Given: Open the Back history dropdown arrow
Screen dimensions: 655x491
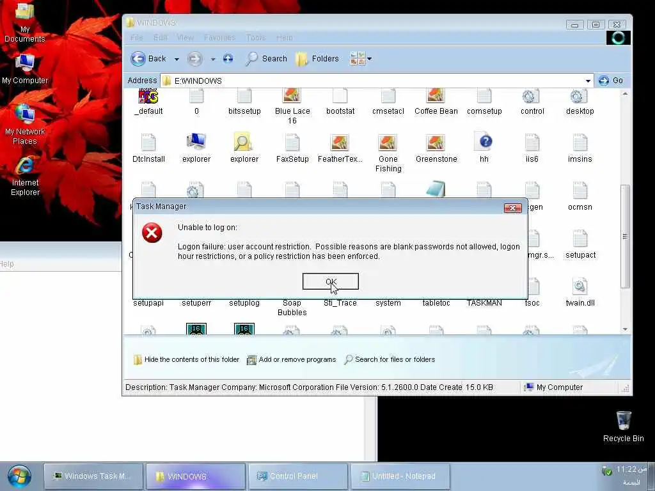Looking at the screenshot, I should tap(177, 59).
